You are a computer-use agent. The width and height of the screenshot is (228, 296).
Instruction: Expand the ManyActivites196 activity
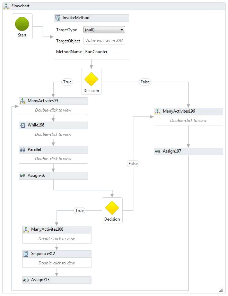(188, 120)
